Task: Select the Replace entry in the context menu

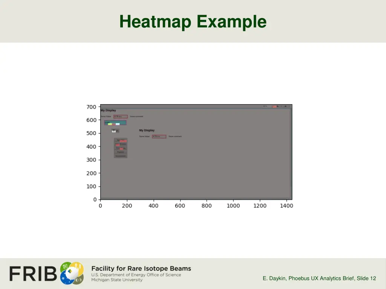Action: coord(120,152)
